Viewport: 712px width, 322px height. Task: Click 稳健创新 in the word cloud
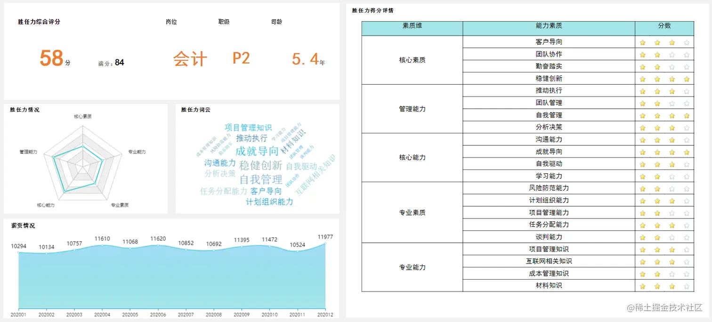pyautogui.click(x=260, y=165)
